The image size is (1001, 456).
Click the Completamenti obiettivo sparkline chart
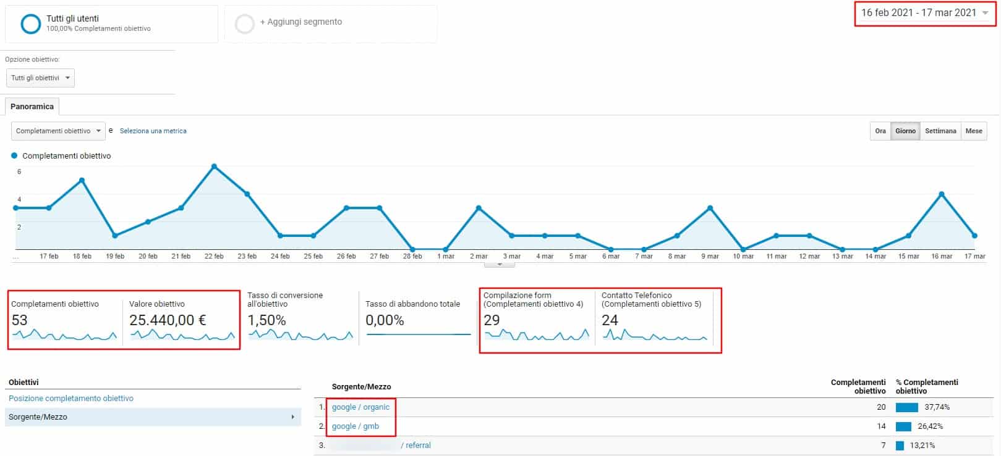tap(64, 336)
